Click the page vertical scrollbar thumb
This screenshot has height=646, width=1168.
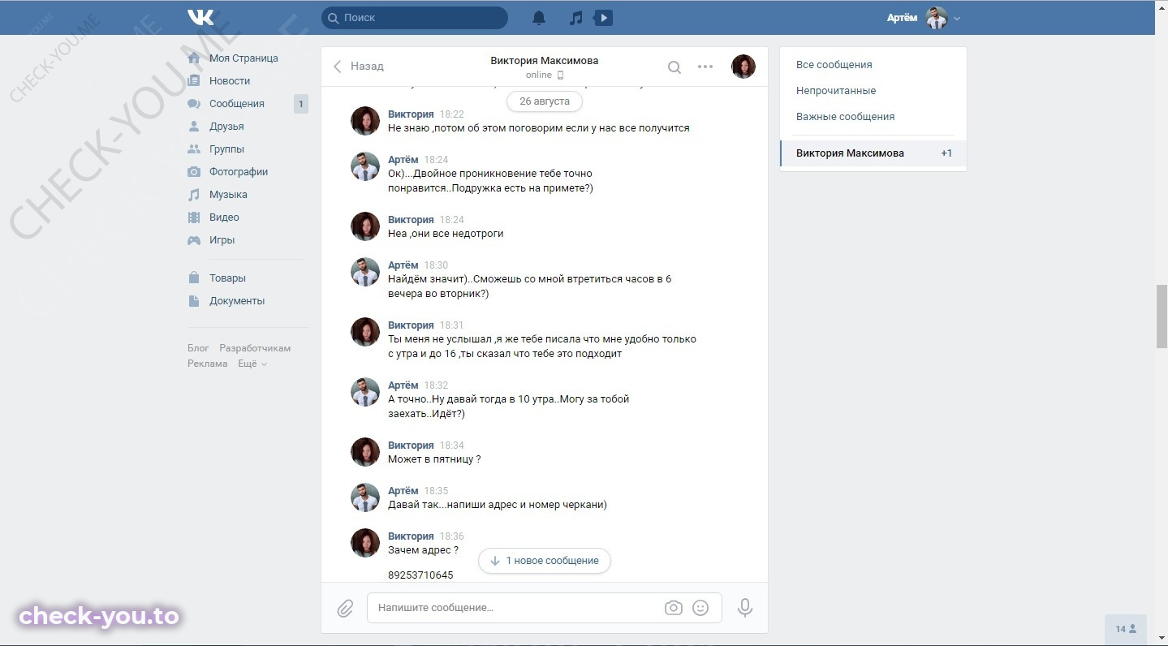point(1162,317)
